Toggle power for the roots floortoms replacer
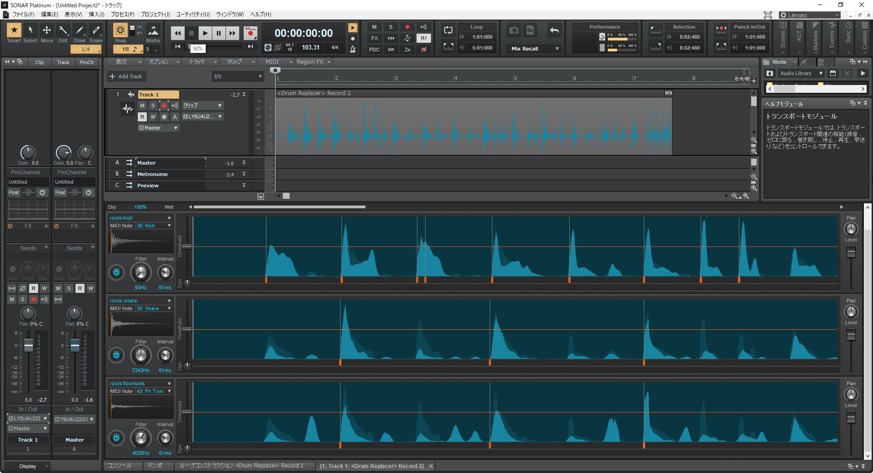Screen dimensions: 873x473 pyautogui.click(x=116, y=438)
